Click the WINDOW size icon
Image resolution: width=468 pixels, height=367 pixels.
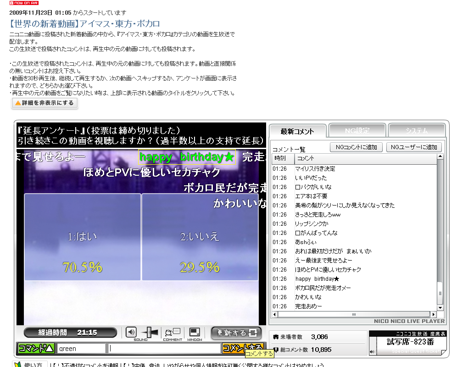tap(195, 332)
